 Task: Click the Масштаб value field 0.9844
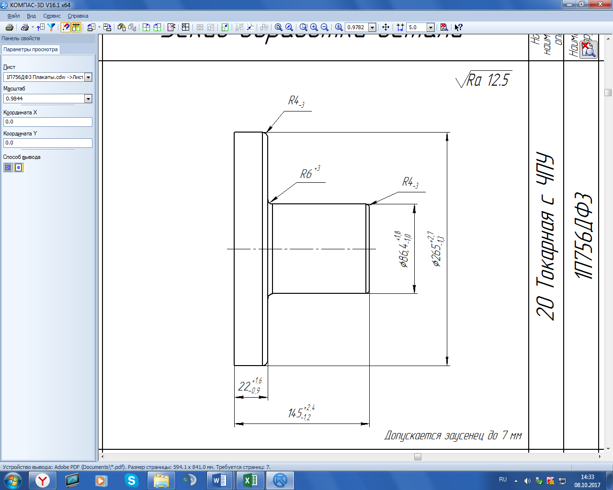[x=44, y=99]
